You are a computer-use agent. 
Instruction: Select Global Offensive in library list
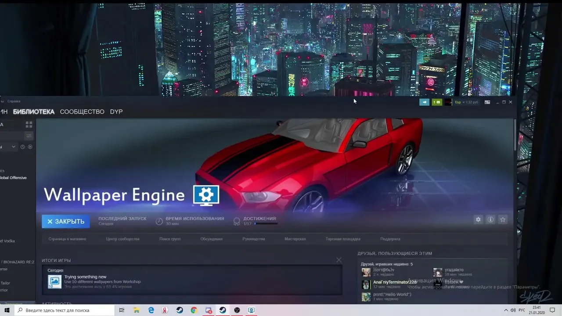coord(13,178)
